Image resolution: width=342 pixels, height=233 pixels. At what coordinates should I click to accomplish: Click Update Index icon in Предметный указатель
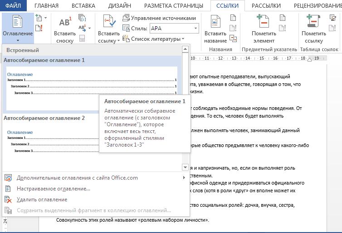pyautogui.click(x=283, y=28)
